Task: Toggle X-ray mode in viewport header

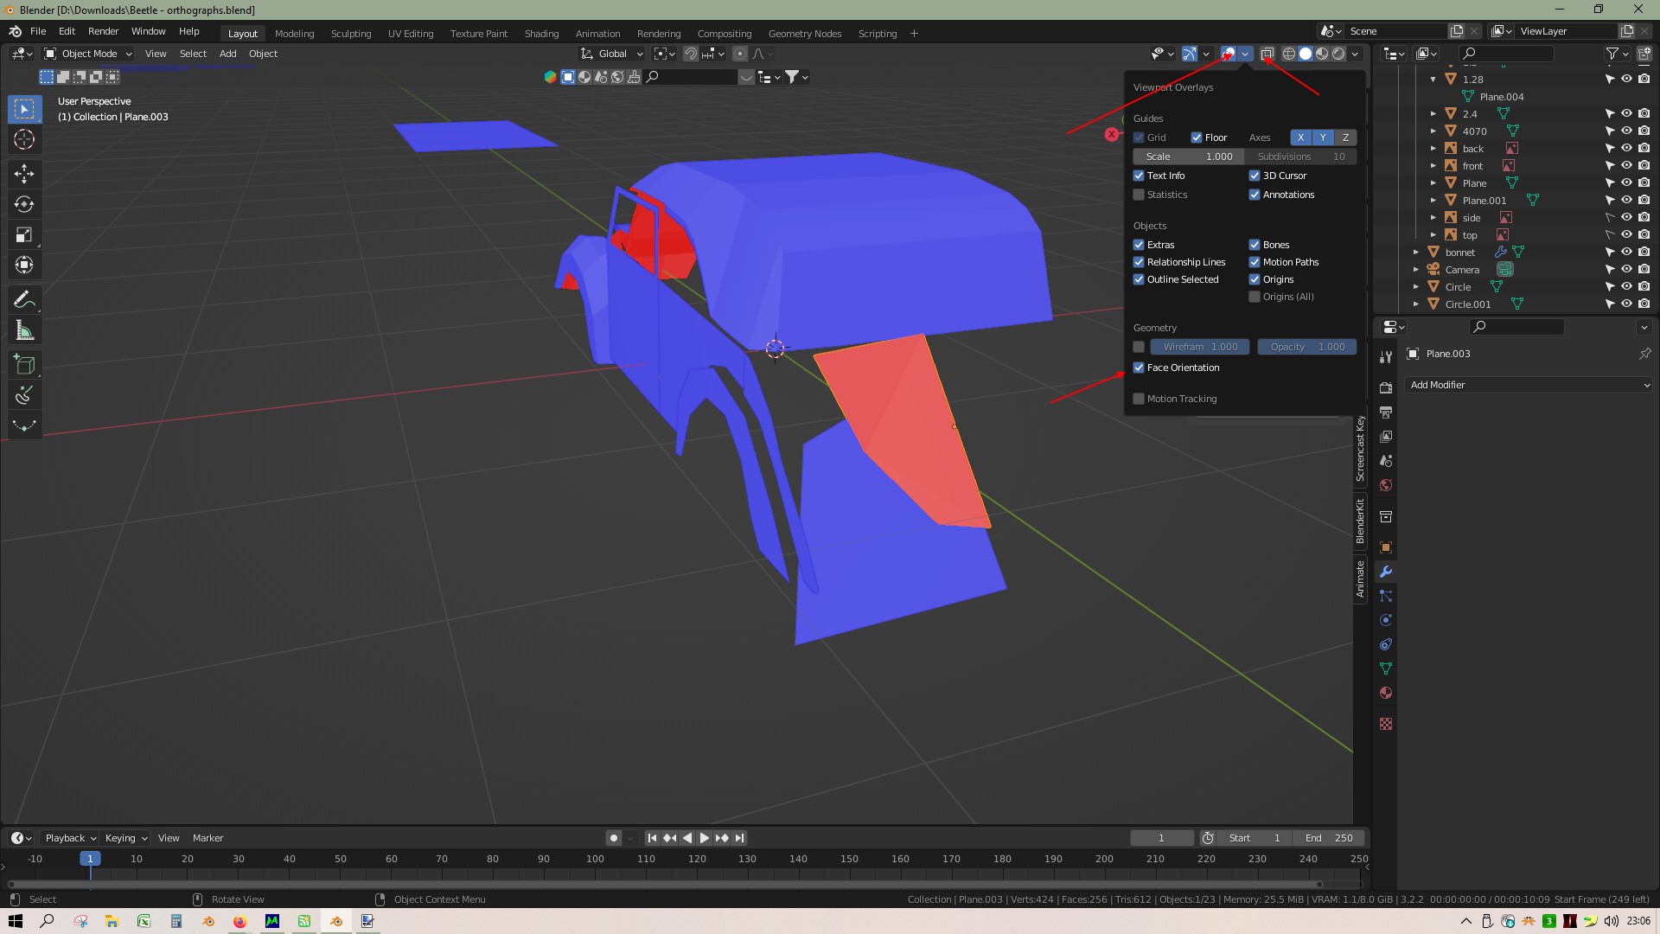Action: [x=1267, y=54]
